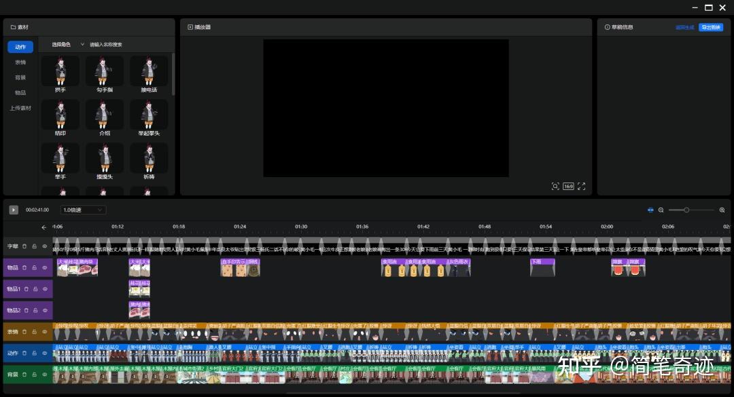Hide the 物品2 track with its eye icon

tap(46, 311)
